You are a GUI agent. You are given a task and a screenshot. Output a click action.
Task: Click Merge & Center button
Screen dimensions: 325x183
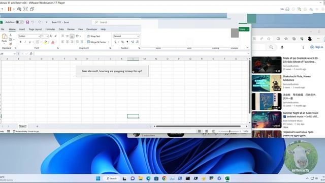tap(96, 42)
